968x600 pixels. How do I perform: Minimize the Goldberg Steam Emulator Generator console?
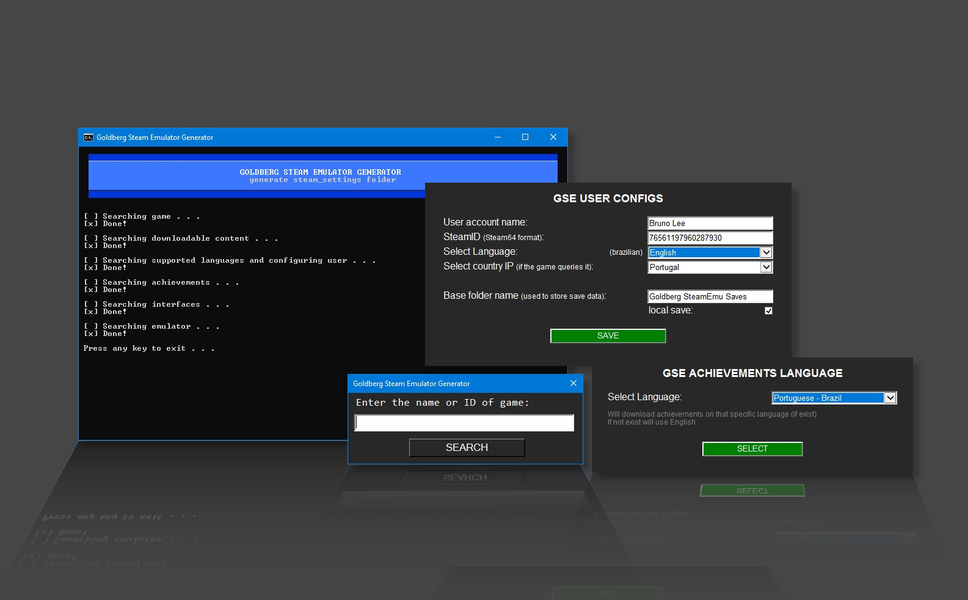click(x=498, y=137)
